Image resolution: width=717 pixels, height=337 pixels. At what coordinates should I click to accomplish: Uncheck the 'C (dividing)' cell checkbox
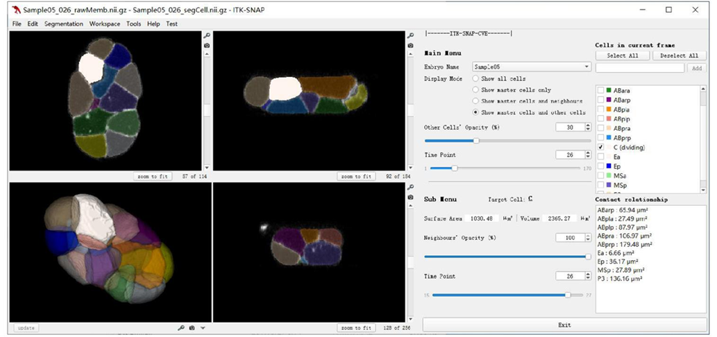pyautogui.click(x=600, y=148)
